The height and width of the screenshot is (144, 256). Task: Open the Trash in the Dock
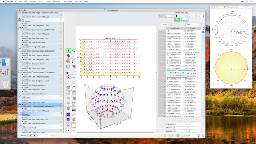5,84
